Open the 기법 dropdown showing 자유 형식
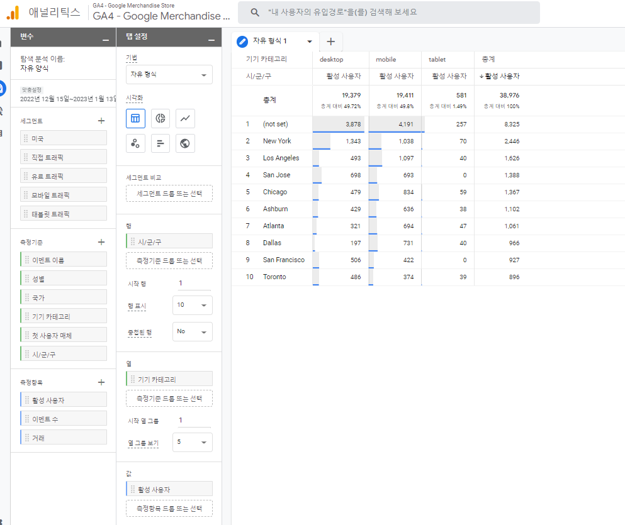 point(169,74)
